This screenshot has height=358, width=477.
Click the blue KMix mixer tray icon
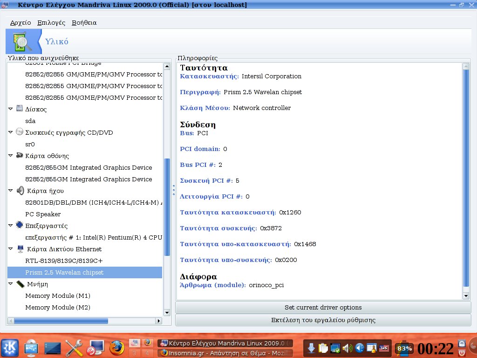click(x=360, y=348)
